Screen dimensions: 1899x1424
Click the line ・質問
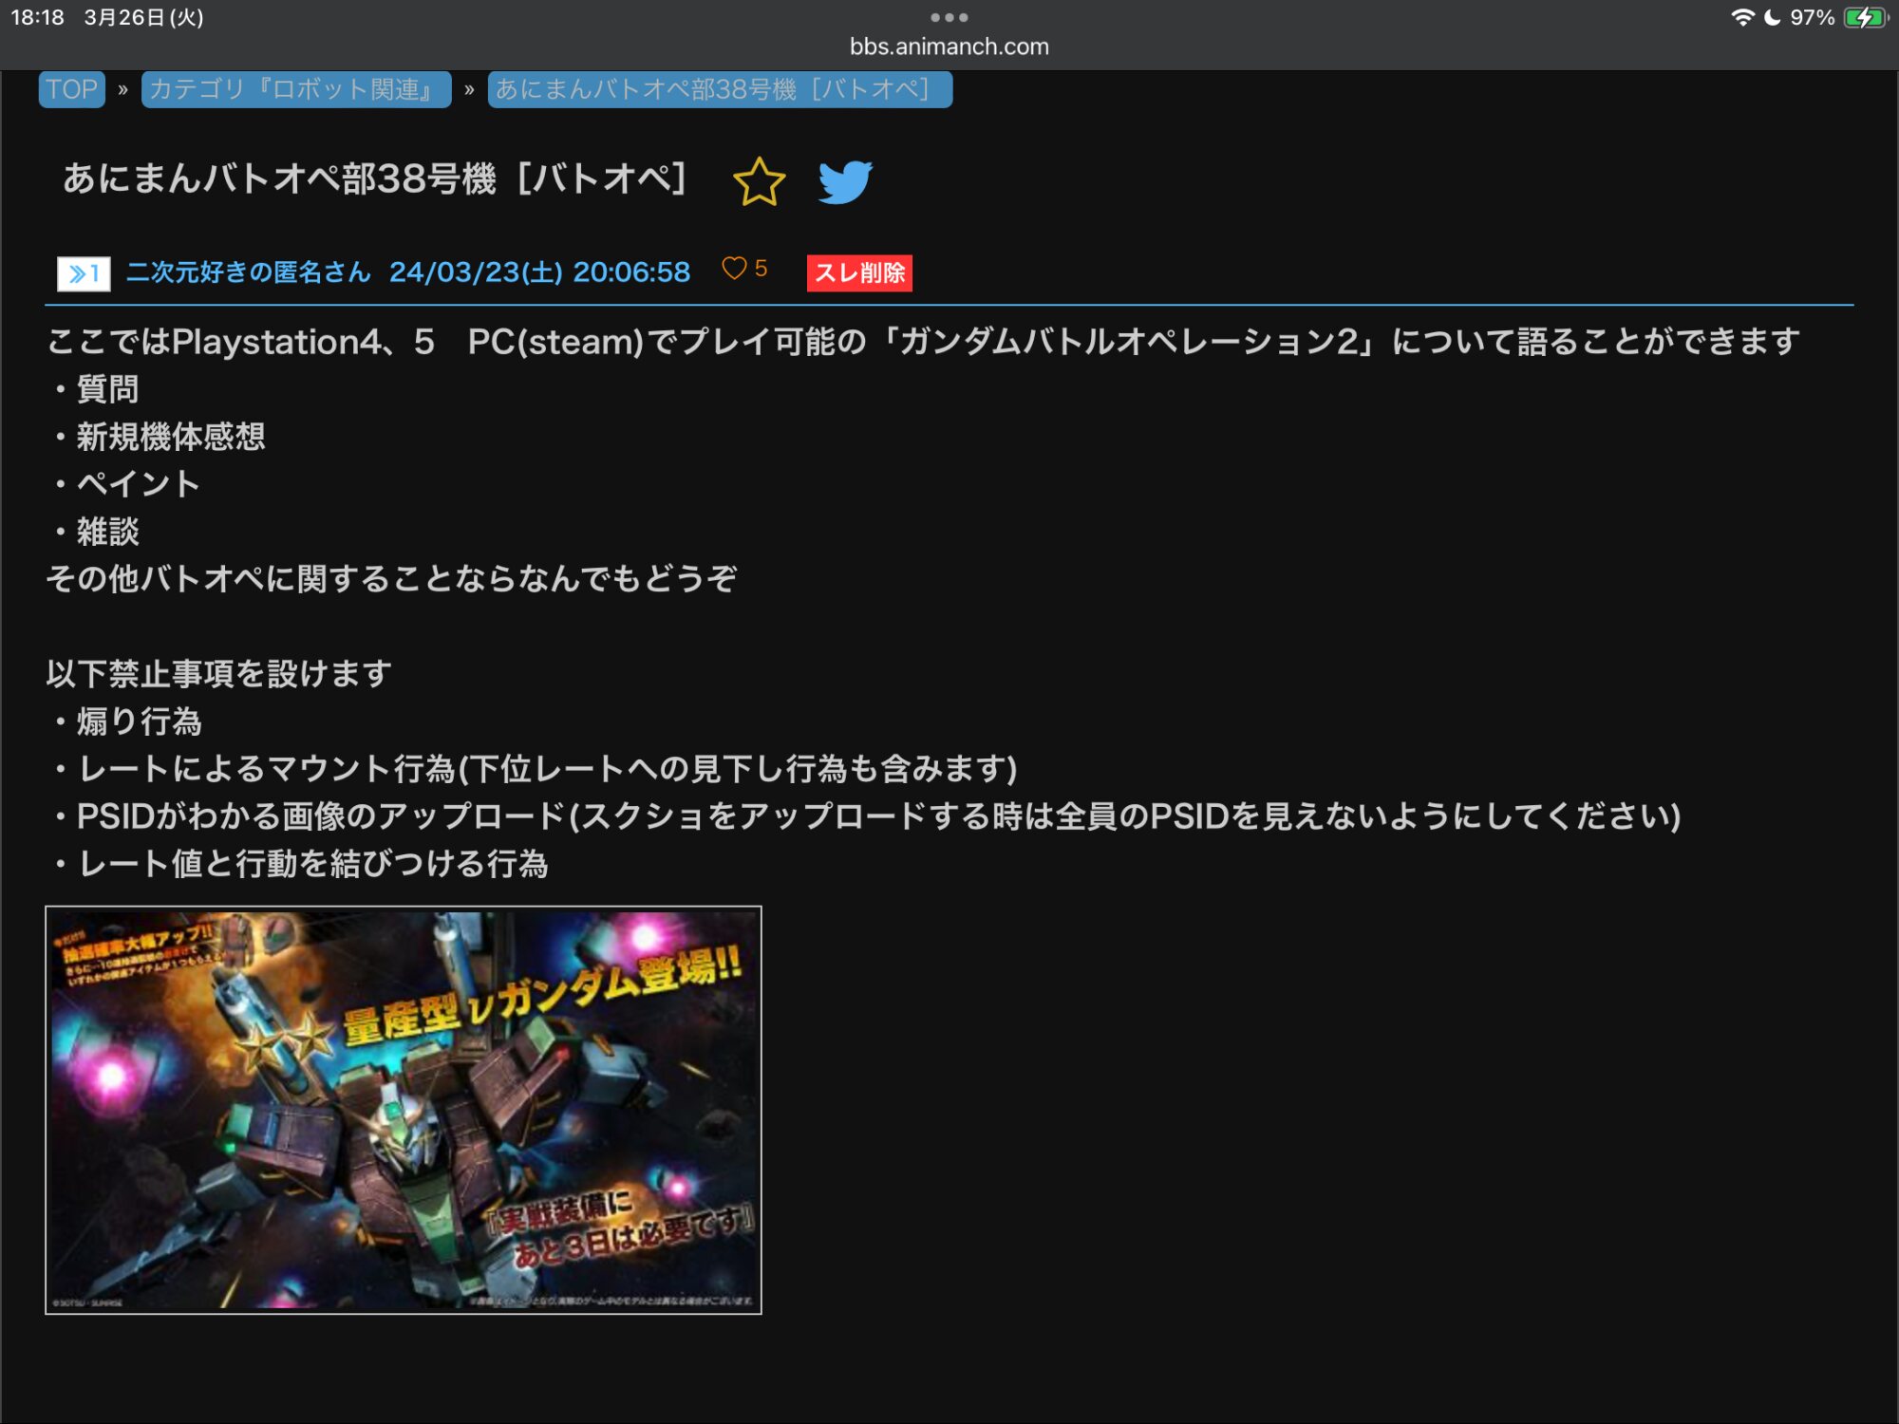click(95, 388)
